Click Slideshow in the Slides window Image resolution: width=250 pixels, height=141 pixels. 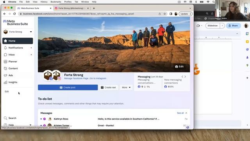coord(212,25)
